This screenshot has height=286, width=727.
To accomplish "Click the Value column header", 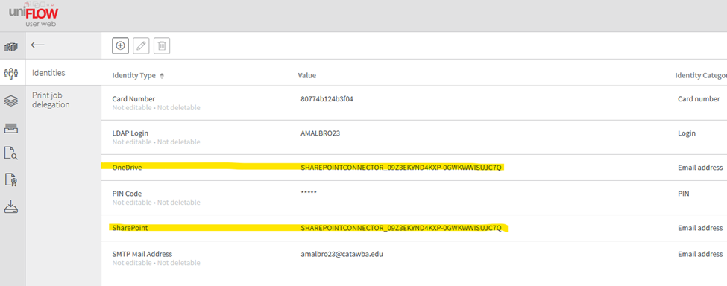I will point(307,75).
